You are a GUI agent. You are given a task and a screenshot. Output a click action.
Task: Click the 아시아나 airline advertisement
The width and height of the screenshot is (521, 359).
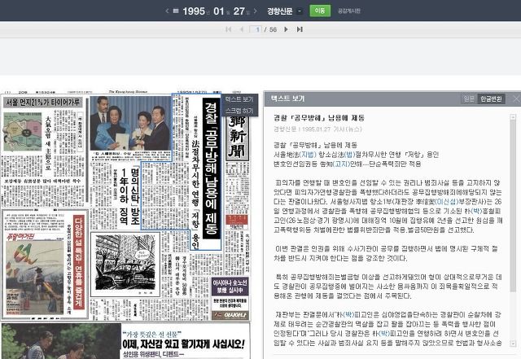[x=230, y=298]
